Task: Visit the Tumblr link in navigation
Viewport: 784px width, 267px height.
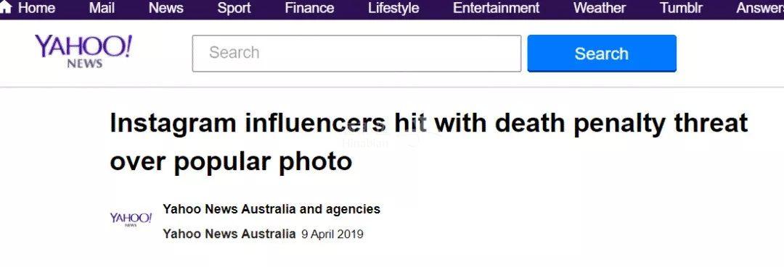Action: (681, 8)
